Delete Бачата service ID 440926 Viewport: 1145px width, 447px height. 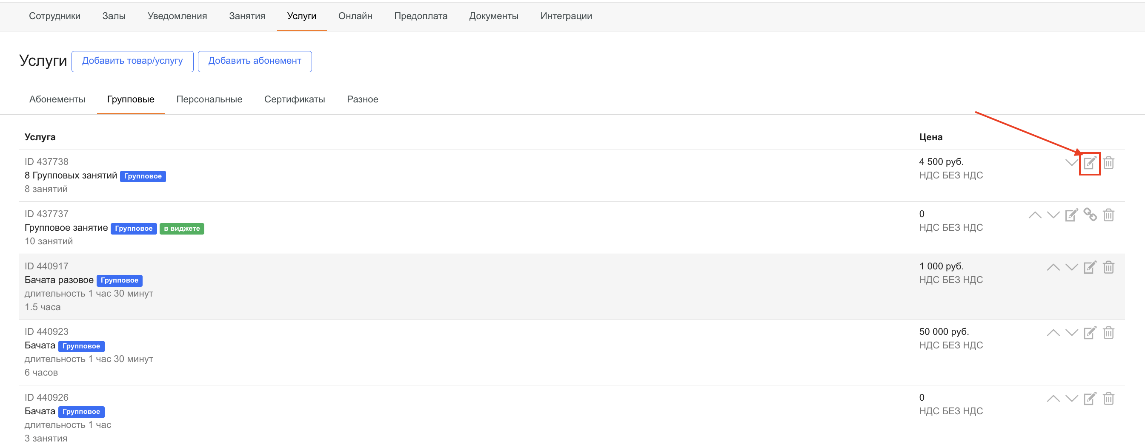1108,399
